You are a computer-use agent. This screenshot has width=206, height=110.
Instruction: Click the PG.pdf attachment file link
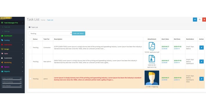152,50
